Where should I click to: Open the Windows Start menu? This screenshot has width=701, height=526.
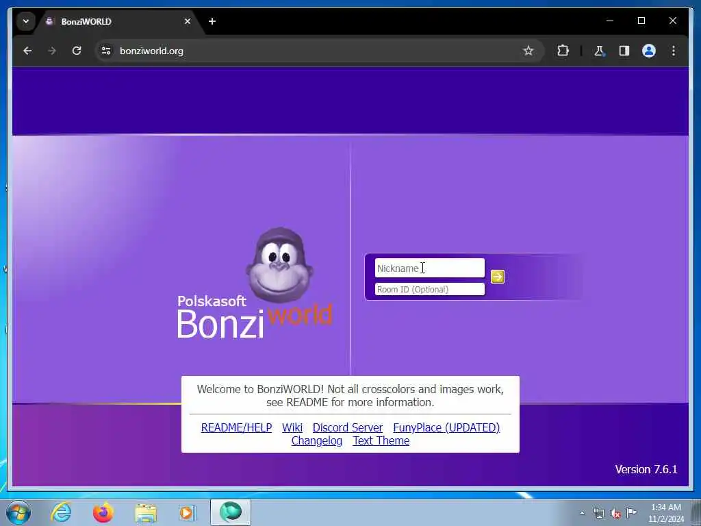click(x=18, y=512)
